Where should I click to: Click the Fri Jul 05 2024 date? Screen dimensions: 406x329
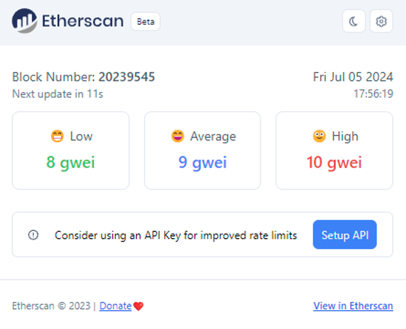tap(353, 77)
